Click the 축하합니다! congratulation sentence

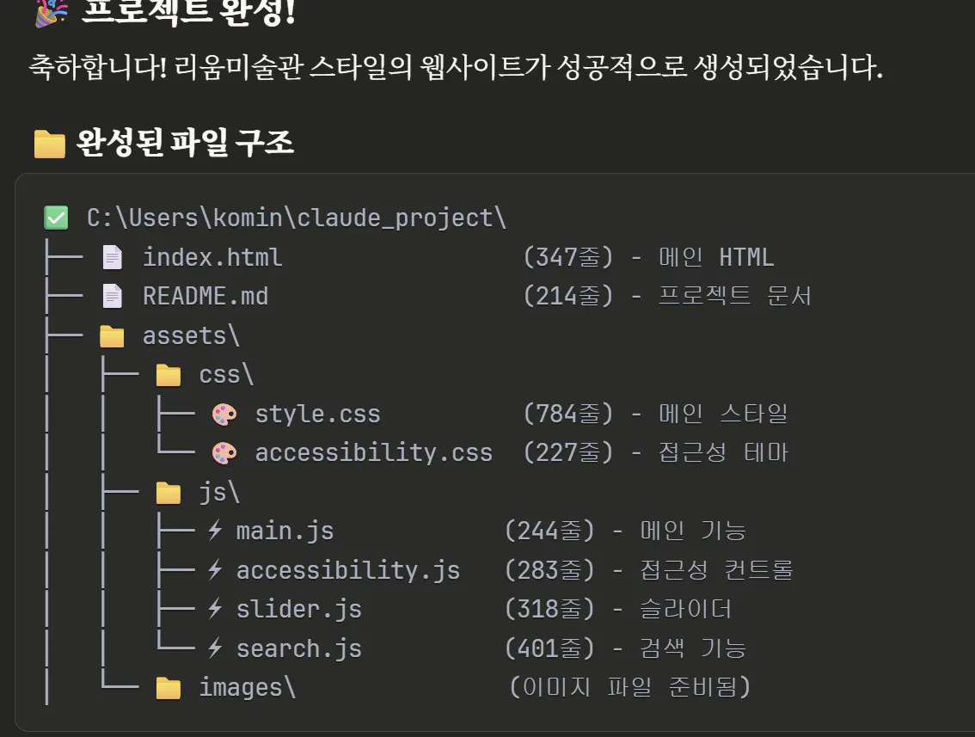[x=456, y=67]
